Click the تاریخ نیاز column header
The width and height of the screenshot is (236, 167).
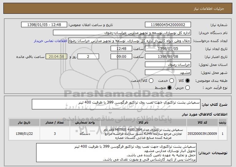24,123
